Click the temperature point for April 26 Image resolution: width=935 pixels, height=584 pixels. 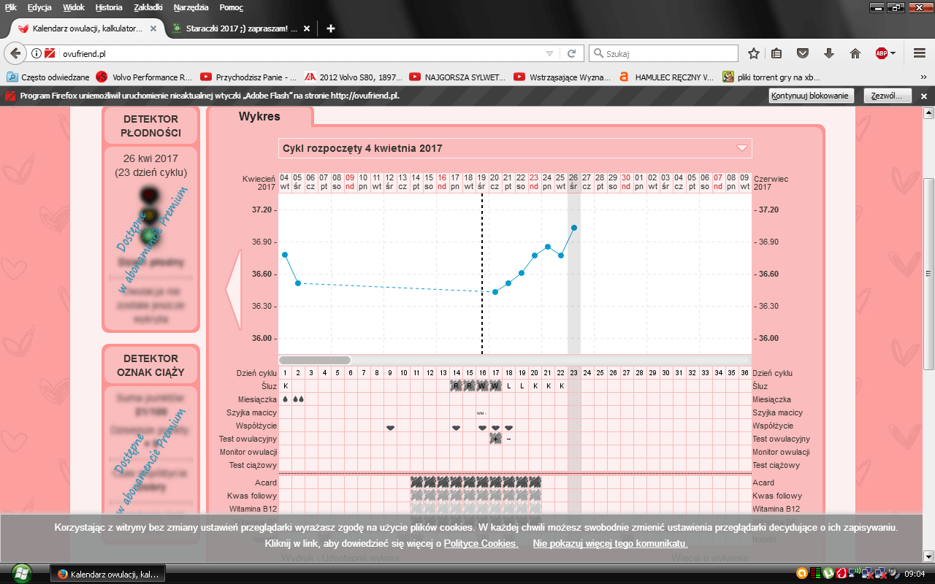pyautogui.click(x=574, y=228)
